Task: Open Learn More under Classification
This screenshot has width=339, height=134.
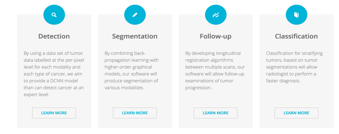Action: pyautogui.click(x=296, y=113)
